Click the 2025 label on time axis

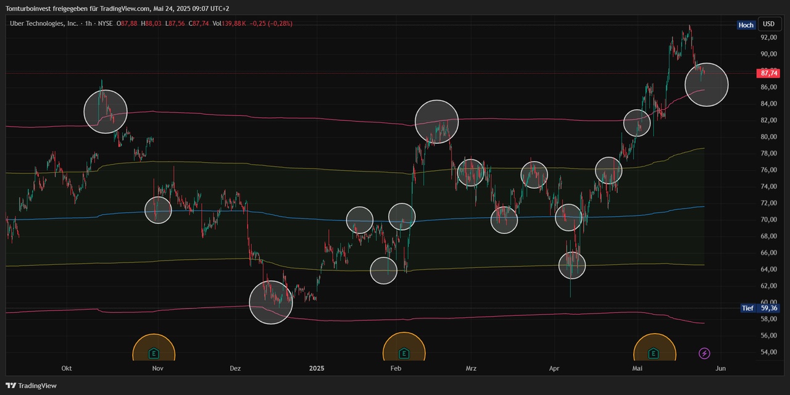[317, 368]
